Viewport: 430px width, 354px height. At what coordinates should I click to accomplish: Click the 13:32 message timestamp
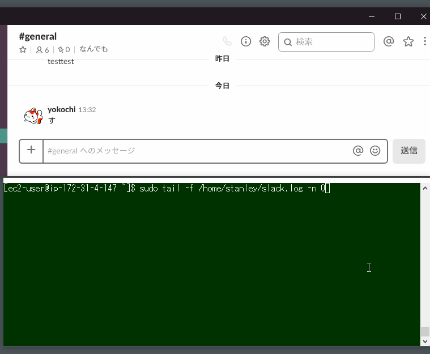[x=87, y=110]
